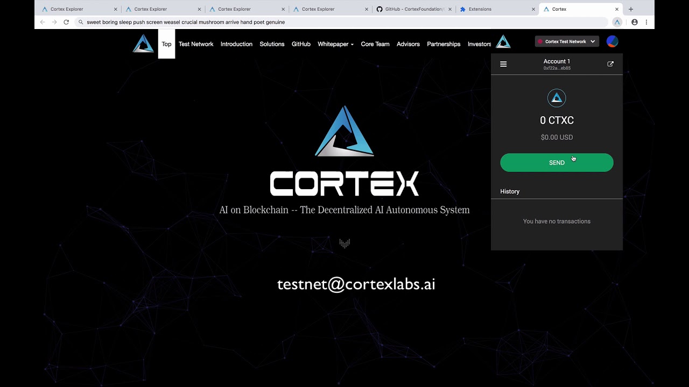689x387 pixels.
Task: Open the account avatar circle in wallet header
Action: (x=612, y=41)
